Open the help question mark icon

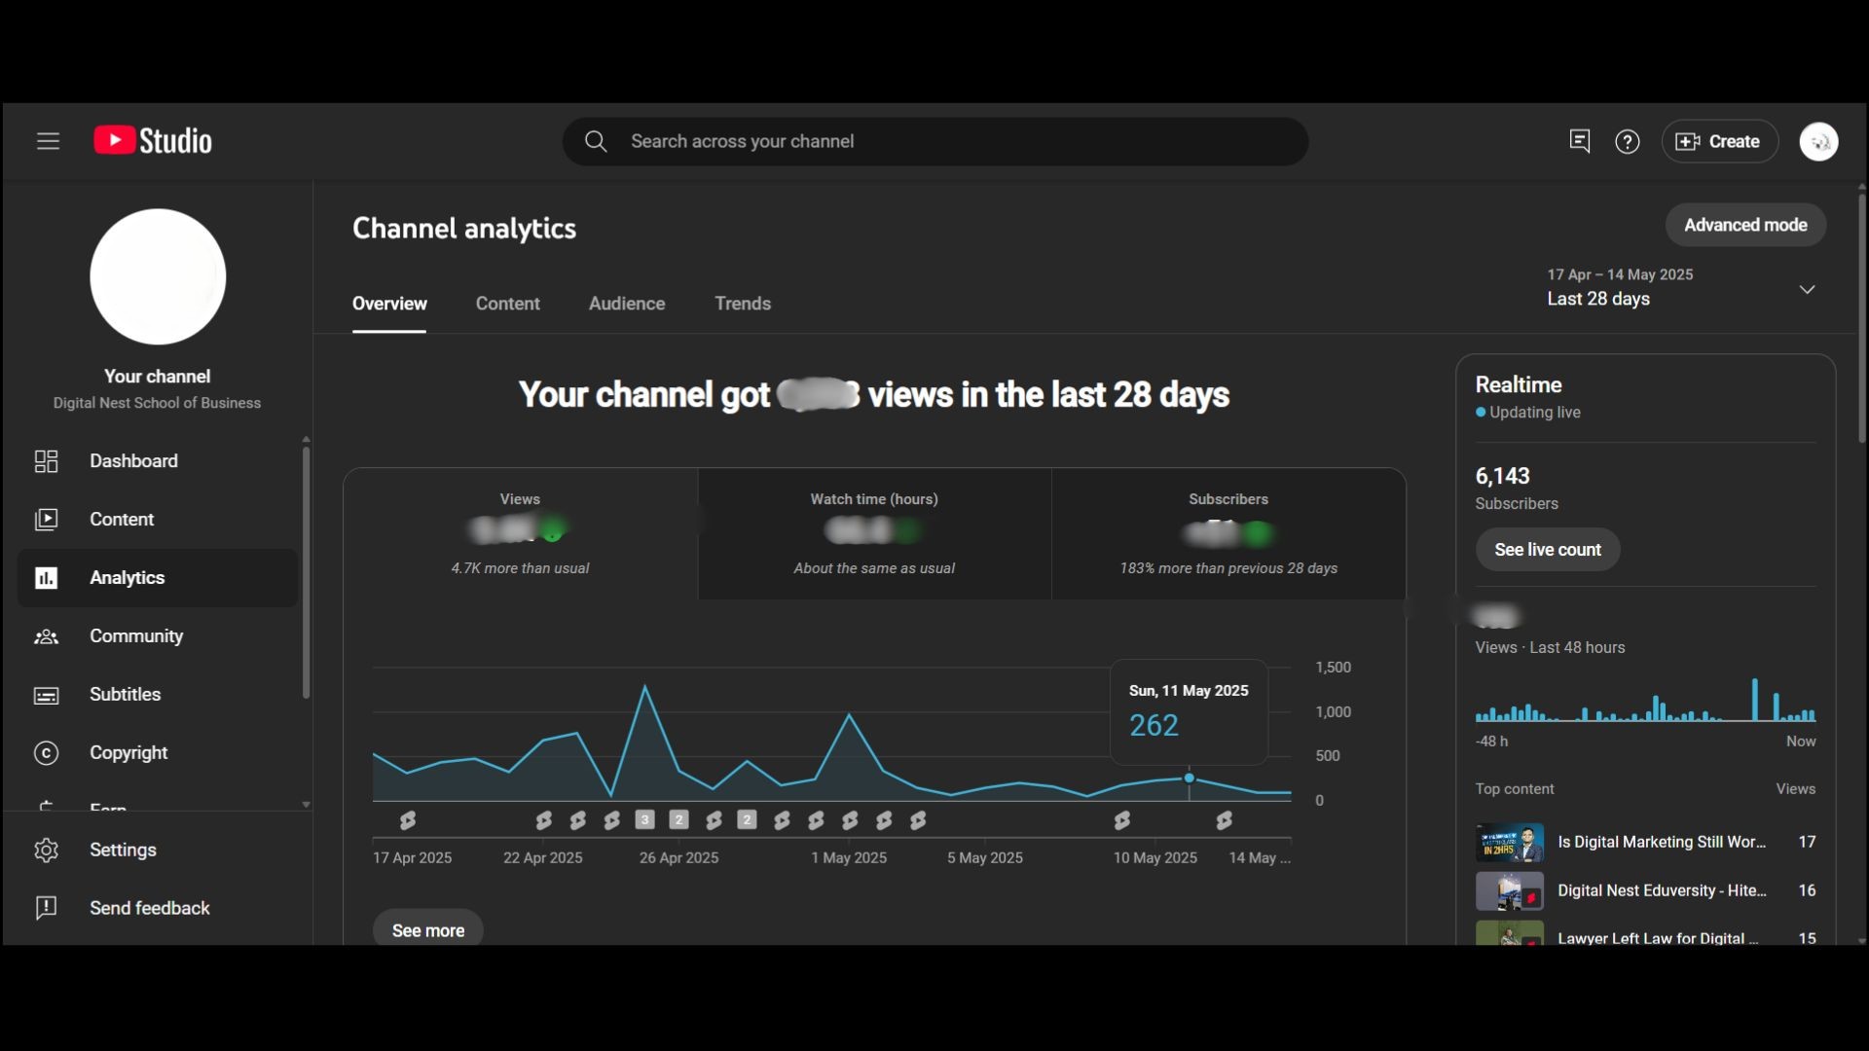(x=1627, y=142)
